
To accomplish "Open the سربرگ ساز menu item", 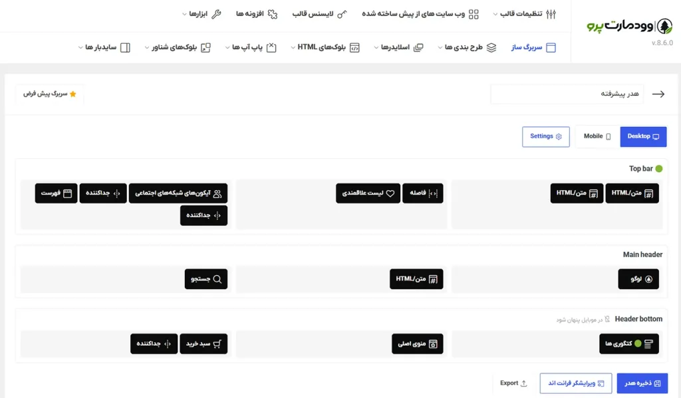I will tap(533, 47).
